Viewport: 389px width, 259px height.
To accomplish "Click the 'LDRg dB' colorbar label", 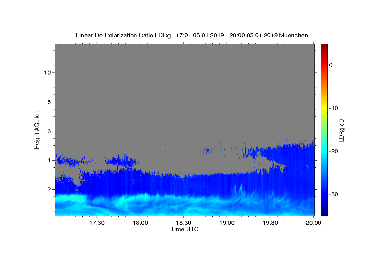I will (x=341, y=130).
